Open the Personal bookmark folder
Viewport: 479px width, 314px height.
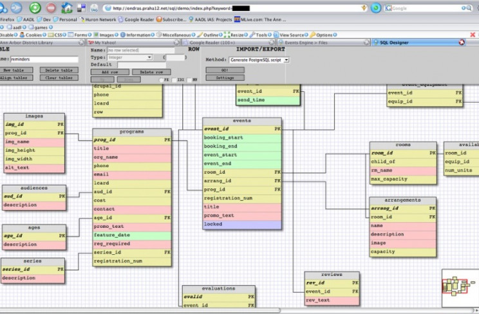65,19
